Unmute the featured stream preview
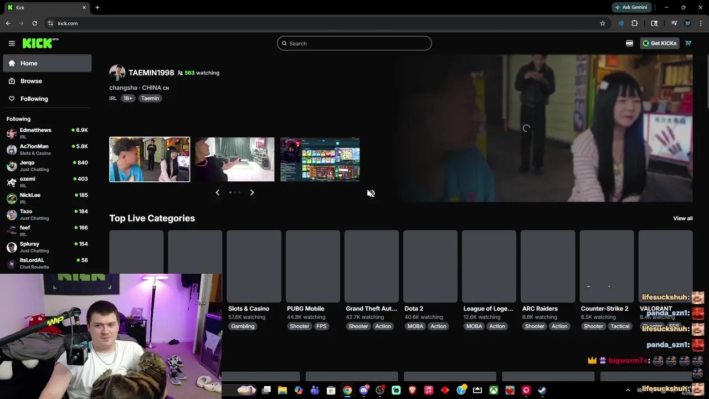The image size is (709, 399). click(x=371, y=193)
